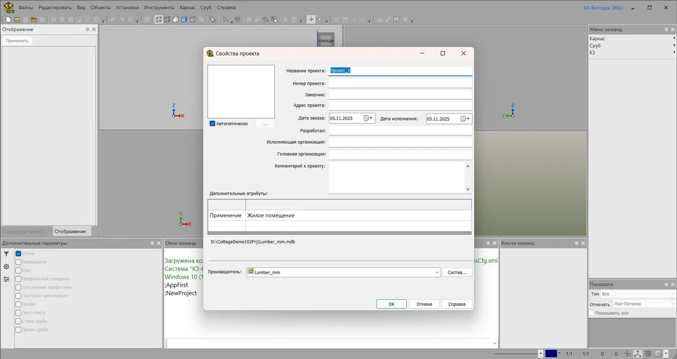677x359 pixels.
Task: Click the Заказчик input field
Action: coord(400,95)
